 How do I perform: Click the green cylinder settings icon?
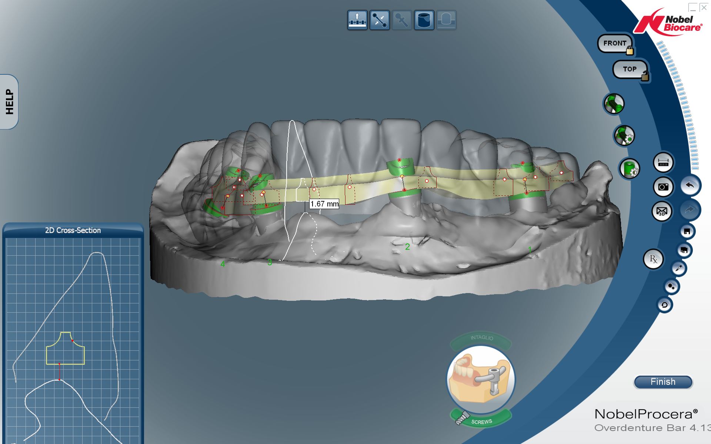click(629, 169)
